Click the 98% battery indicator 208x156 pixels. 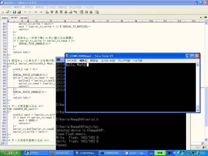click(x=160, y=153)
